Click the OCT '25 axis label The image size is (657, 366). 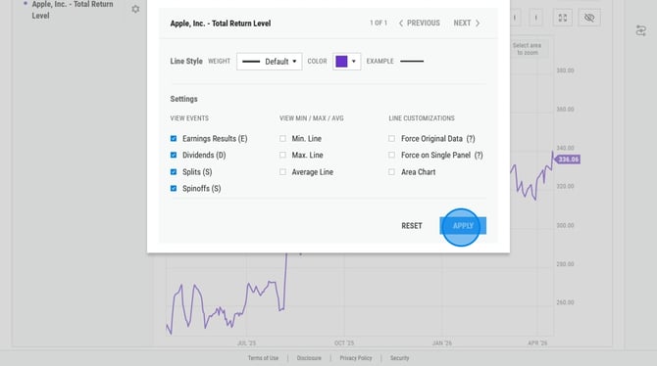click(x=344, y=343)
